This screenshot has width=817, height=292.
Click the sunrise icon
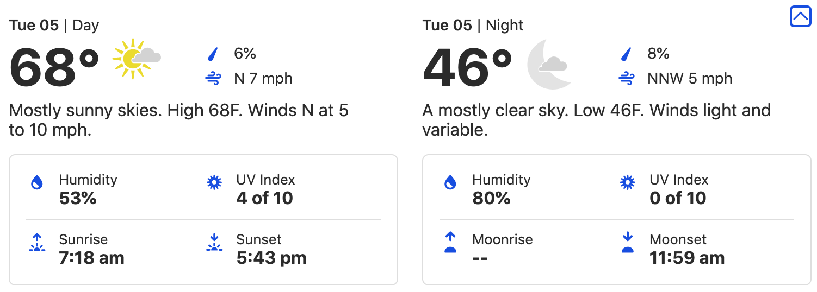37,243
